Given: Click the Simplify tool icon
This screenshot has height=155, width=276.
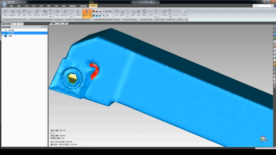Looking at the screenshot, I should (x=19, y=13).
